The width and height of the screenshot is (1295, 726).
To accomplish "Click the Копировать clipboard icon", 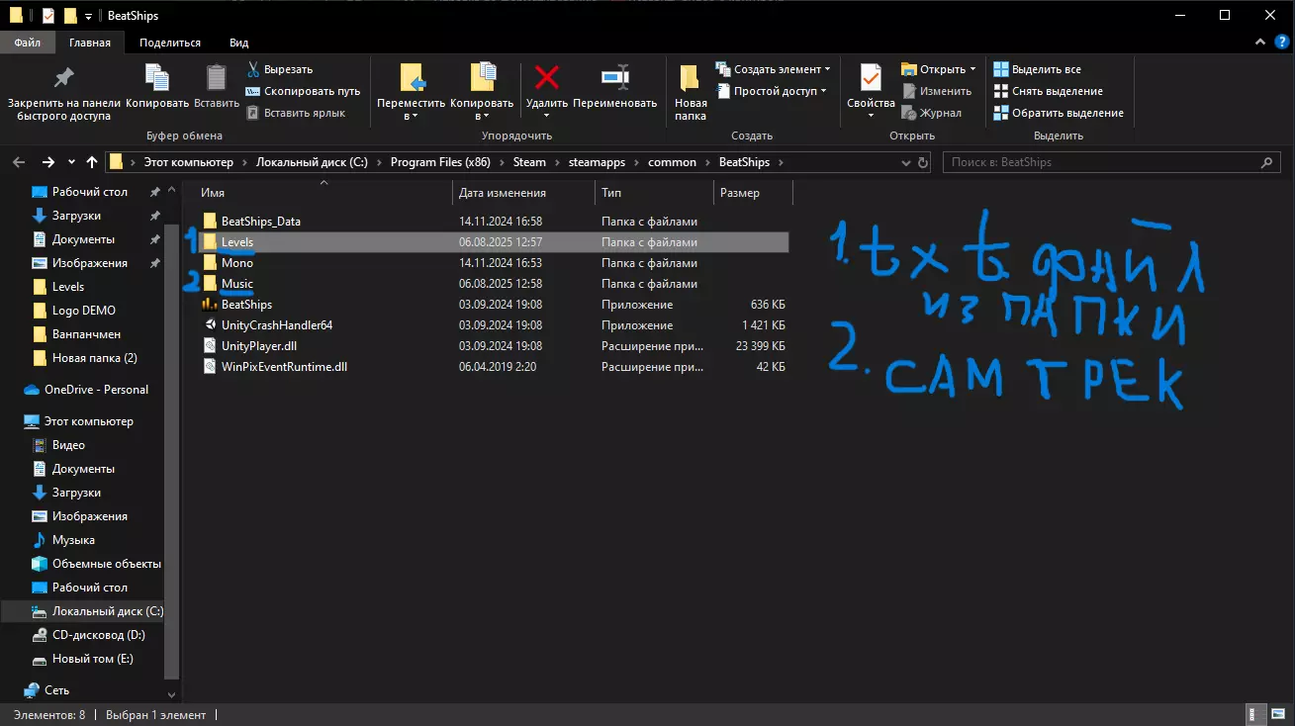I will [x=157, y=78].
